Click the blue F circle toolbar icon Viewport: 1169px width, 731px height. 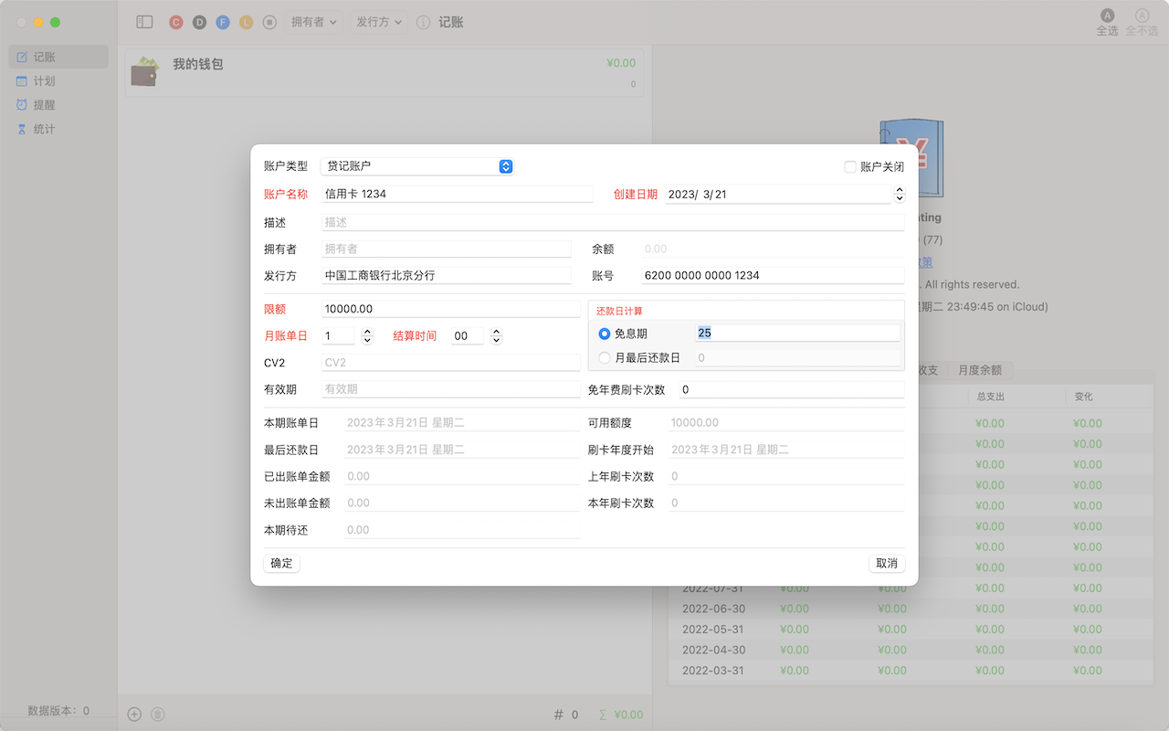point(223,22)
